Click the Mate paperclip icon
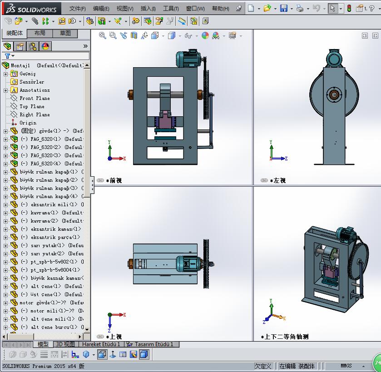 pyautogui.click(x=35, y=21)
